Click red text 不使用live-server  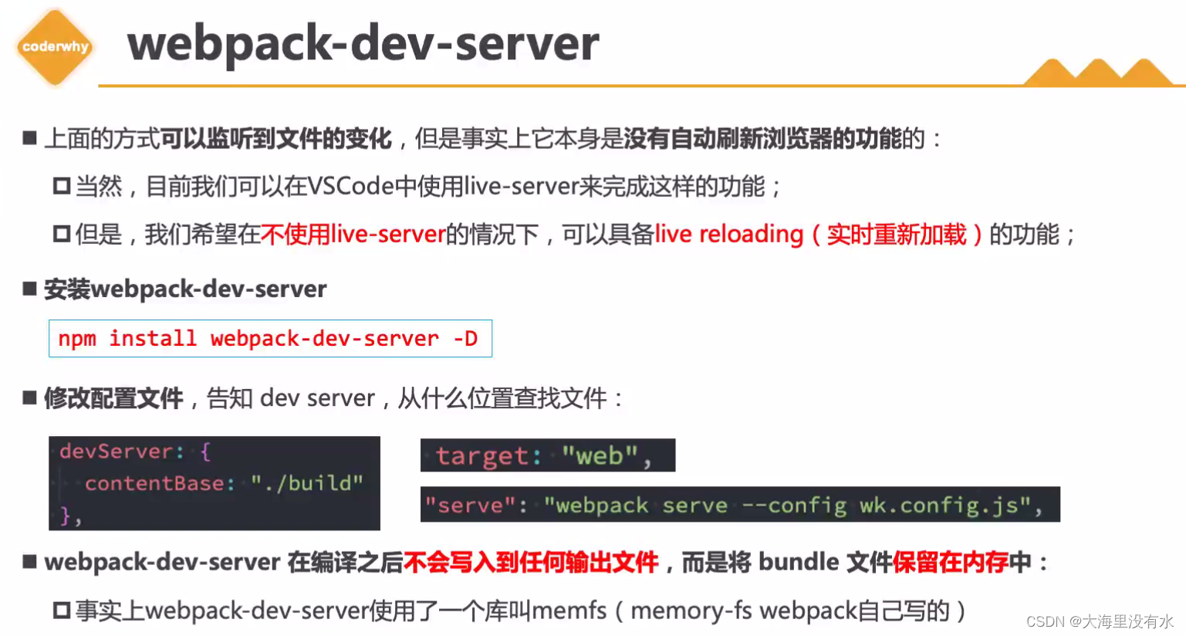pyautogui.click(x=353, y=234)
